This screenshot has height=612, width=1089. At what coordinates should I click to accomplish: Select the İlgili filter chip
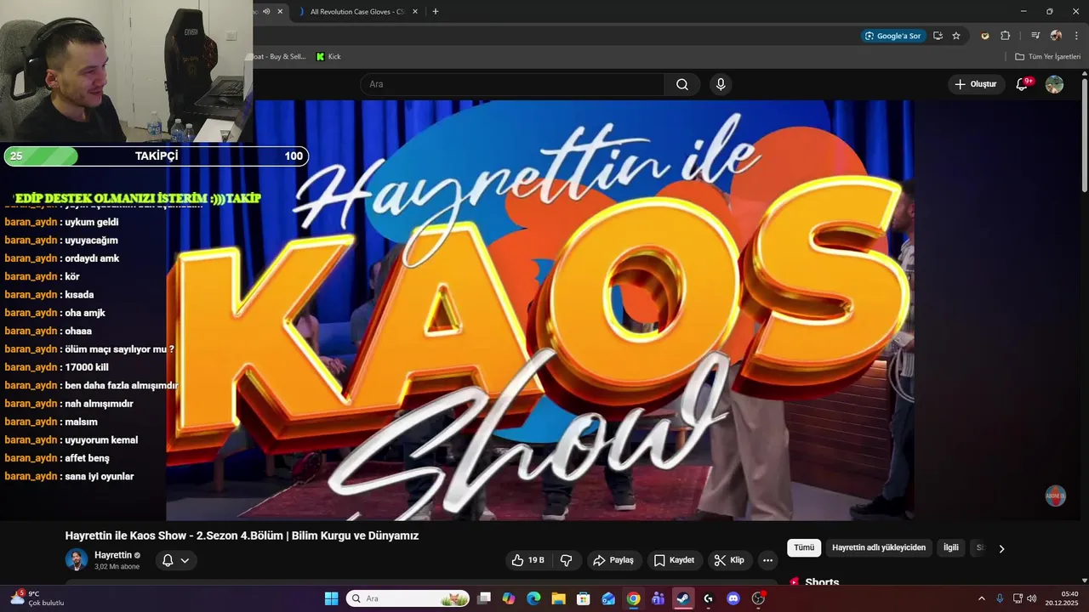click(x=951, y=548)
